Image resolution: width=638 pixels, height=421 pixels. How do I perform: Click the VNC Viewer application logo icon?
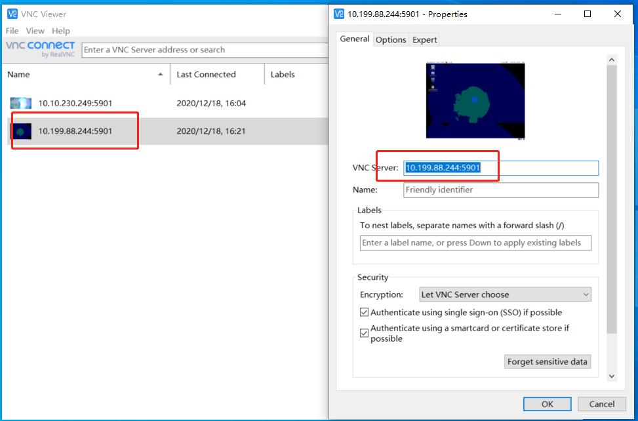point(11,14)
